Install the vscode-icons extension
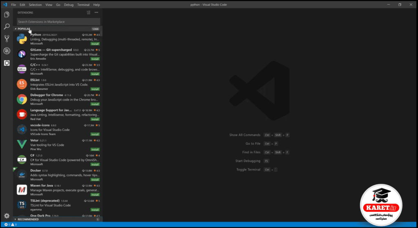This screenshot has height=228, width=418. (x=95, y=134)
